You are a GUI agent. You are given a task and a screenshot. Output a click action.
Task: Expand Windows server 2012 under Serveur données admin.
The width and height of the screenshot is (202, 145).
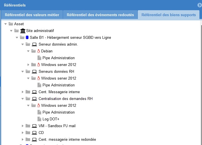click(x=28, y=65)
